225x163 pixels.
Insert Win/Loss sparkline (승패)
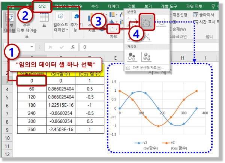point(178,29)
